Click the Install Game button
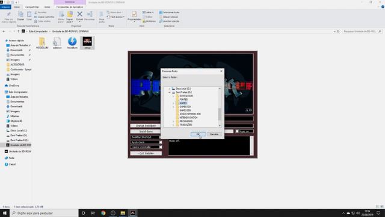 tap(146, 131)
